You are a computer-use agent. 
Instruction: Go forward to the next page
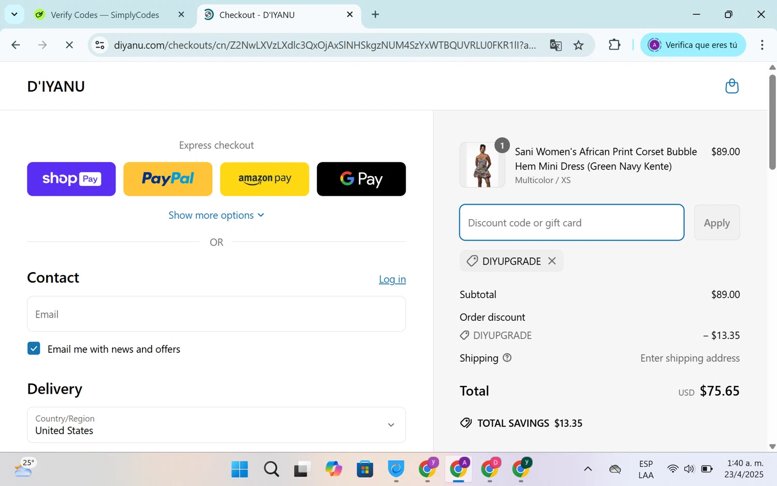tap(42, 45)
